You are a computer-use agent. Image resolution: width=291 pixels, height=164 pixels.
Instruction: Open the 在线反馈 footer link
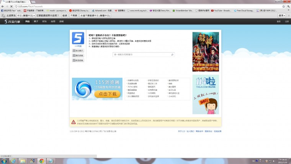[217, 131]
